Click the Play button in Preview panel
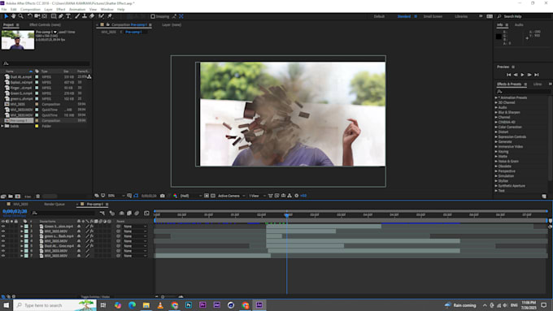The width and height of the screenshot is (553, 311). click(x=522, y=75)
